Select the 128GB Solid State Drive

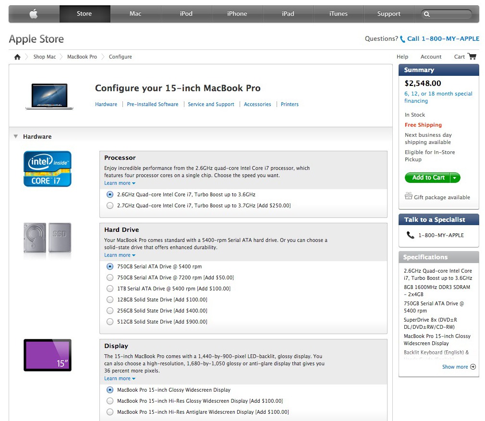pyautogui.click(x=110, y=300)
